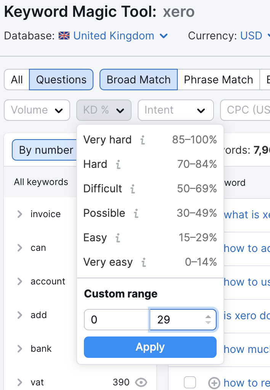Click info icon next to Very hard
The image size is (270, 390).
(143, 140)
